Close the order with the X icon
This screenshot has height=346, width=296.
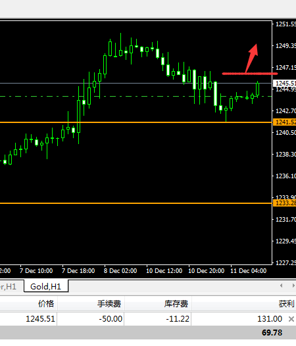291,319
